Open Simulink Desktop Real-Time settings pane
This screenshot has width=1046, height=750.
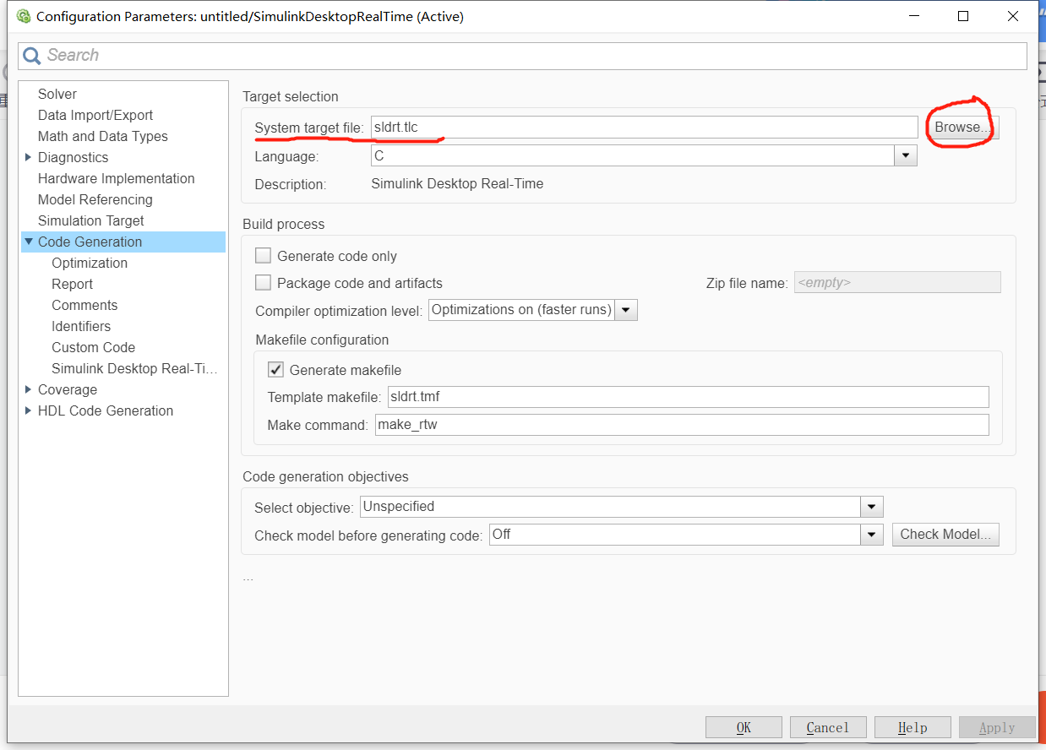point(134,368)
